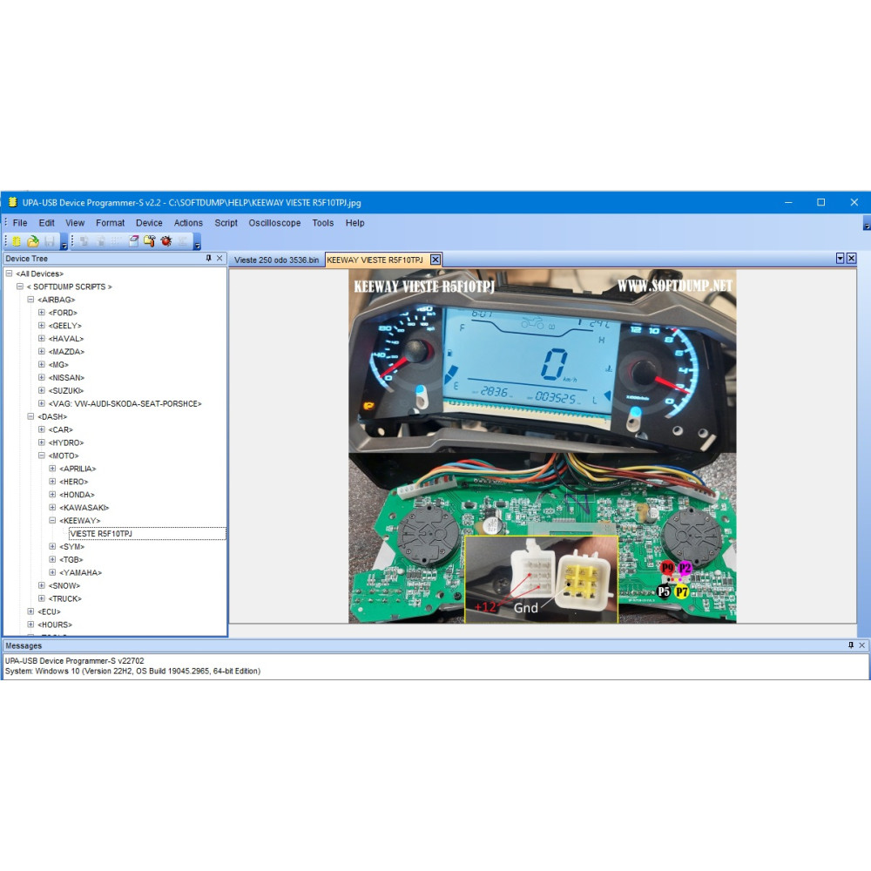871x871 pixels.
Task: Select the KEEWAY VIESTE R5F10TPJ tab
Action: [375, 260]
